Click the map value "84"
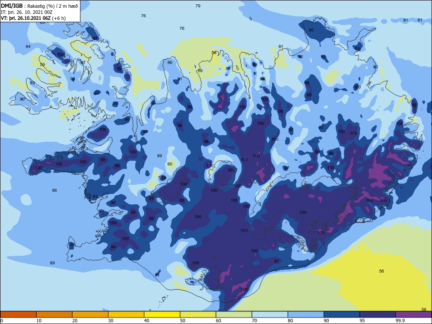The width and height of the screenshot is (432, 324). point(28,46)
